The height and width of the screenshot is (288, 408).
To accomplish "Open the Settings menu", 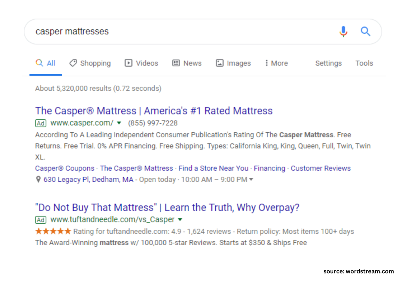I will tap(328, 63).
